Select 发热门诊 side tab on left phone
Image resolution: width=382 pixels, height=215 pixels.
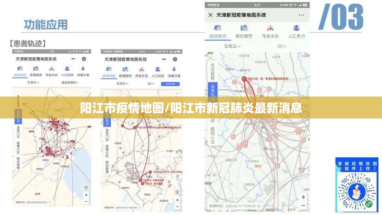[18, 132]
